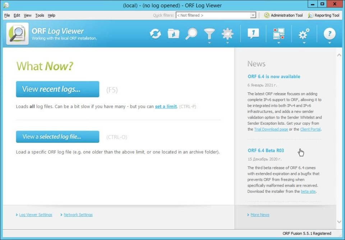
Task: Click the '(CTRL-O)' shortcut hint text
Action: click(x=116, y=137)
